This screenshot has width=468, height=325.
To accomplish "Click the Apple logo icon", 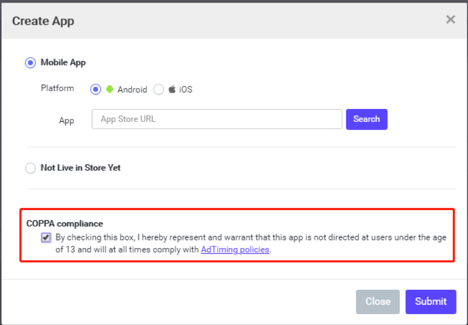I will coord(172,89).
